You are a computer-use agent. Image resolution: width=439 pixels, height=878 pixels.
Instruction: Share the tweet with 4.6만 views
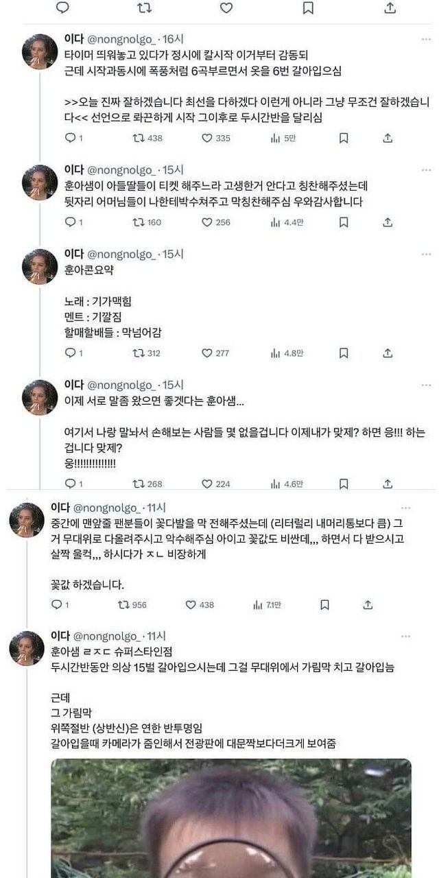(388, 484)
